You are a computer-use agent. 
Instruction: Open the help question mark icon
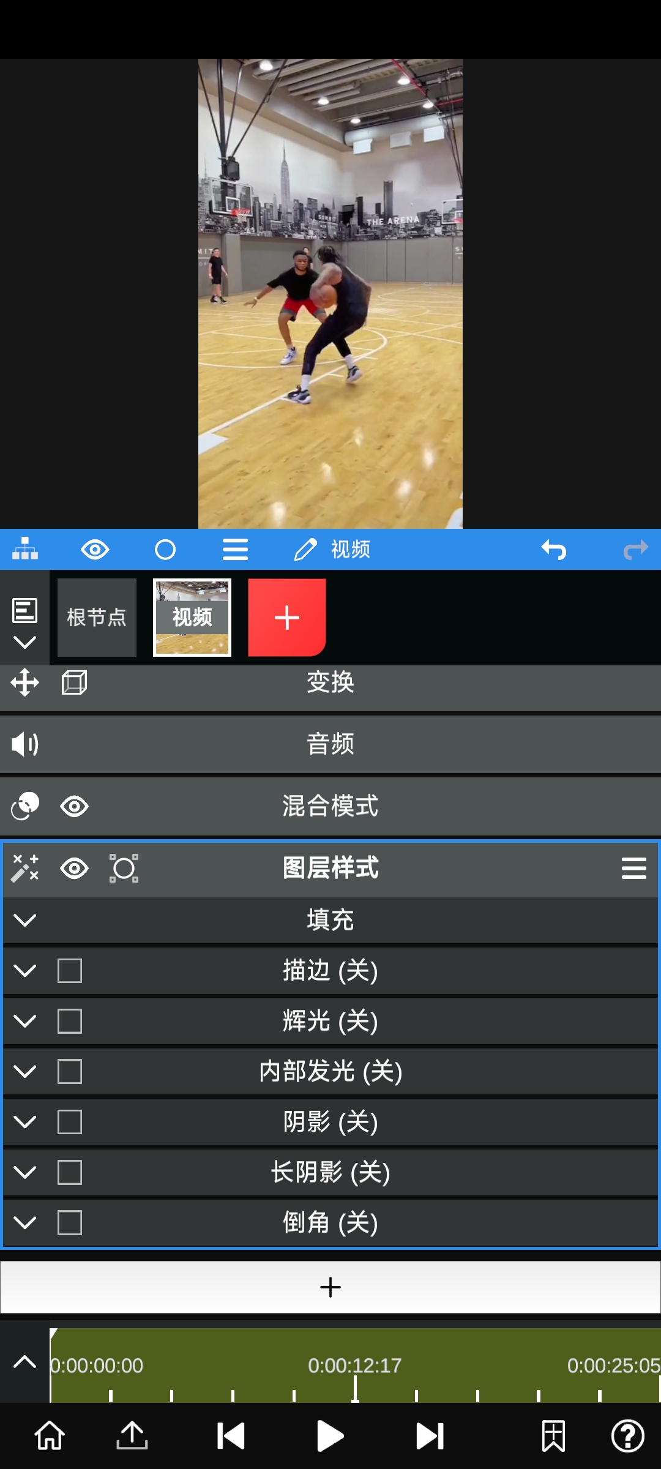pos(628,1436)
